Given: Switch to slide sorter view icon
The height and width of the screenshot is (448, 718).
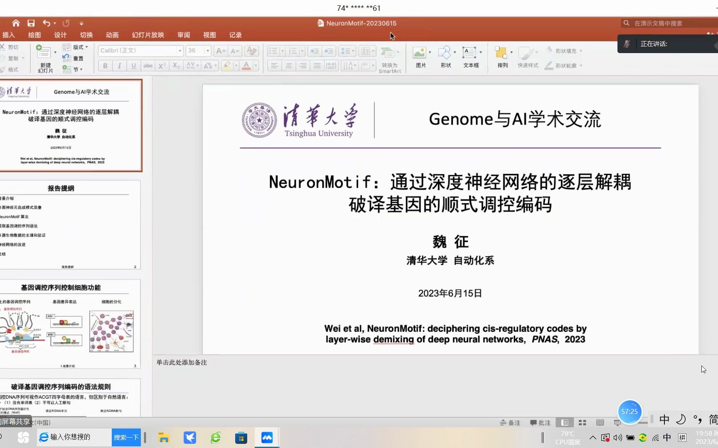Looking at the screenshot, I should (583, 423).
